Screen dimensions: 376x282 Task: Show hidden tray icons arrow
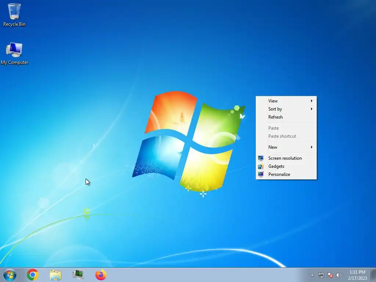tap(312, 275)
